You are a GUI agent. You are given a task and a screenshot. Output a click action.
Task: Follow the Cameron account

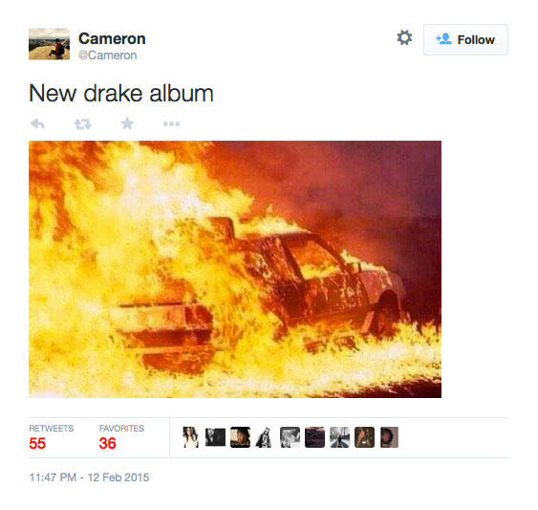[x=465, y=39]
